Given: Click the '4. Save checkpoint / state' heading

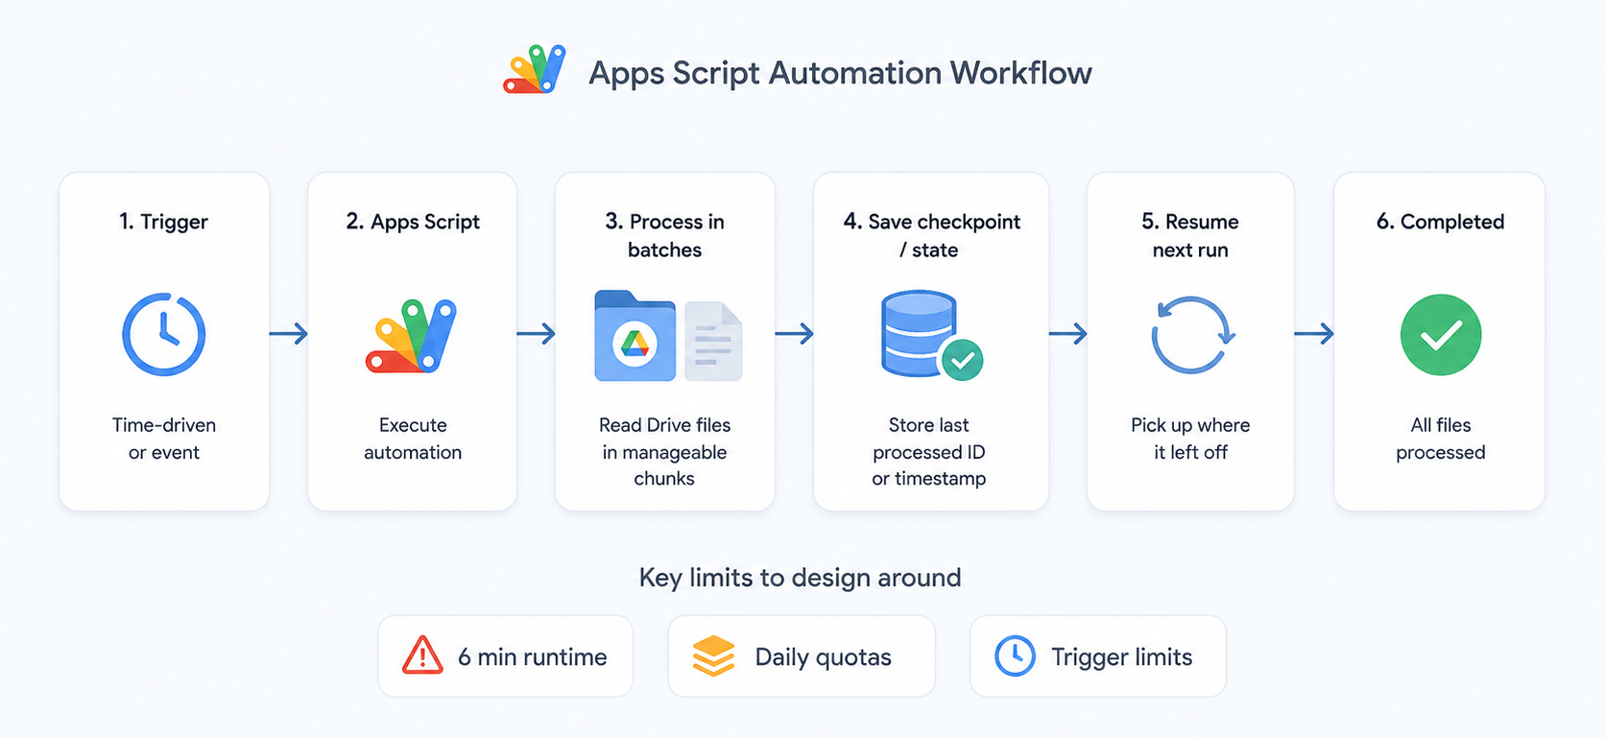Looking at the screenshot, I should 931,235.
